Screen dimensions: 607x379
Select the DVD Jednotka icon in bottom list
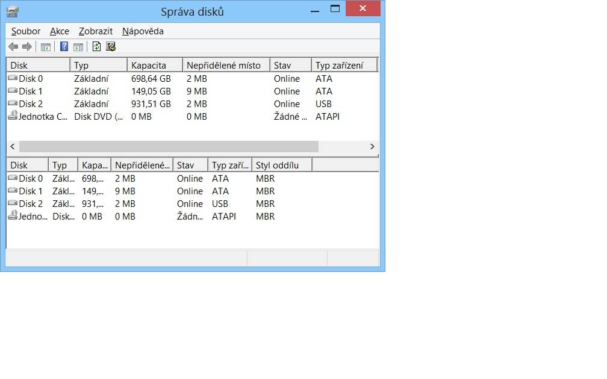tap(13, 215)
